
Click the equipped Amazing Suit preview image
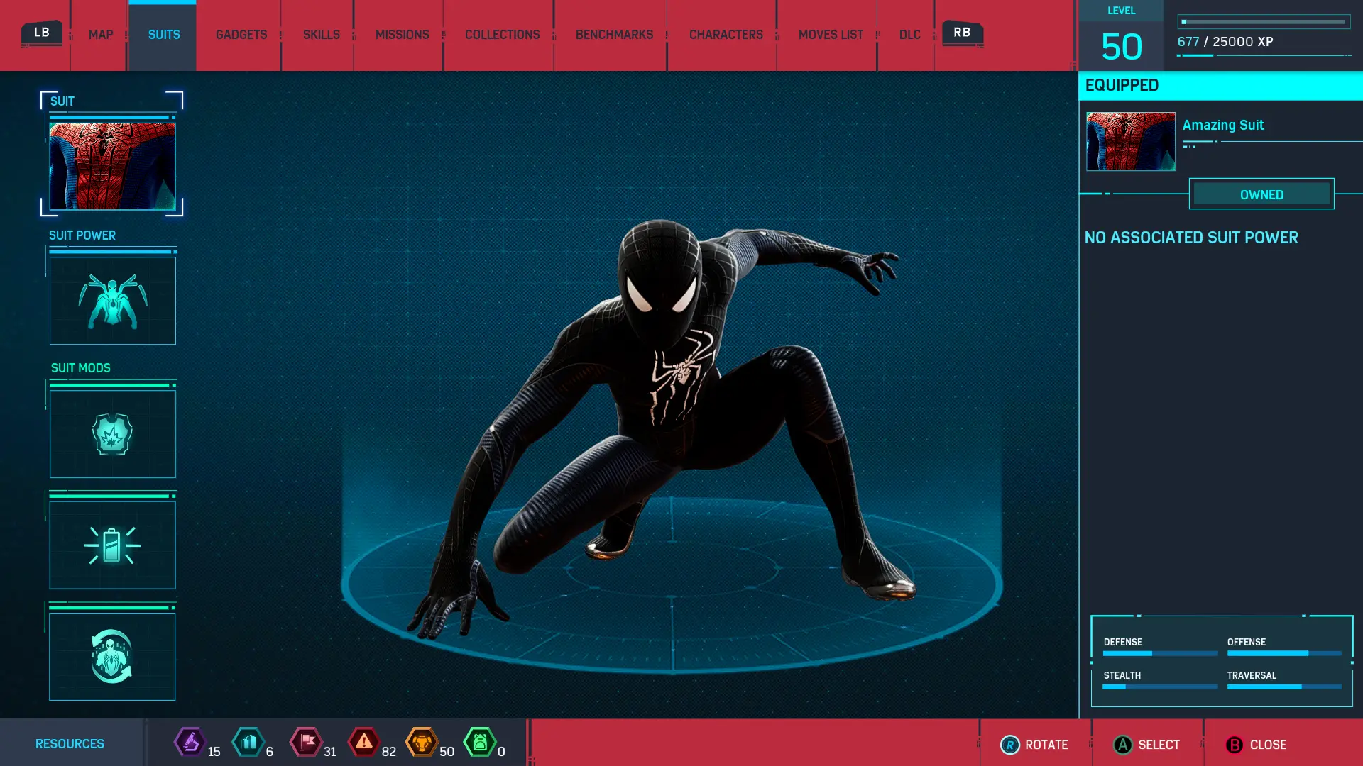(x=1131, y=141)
